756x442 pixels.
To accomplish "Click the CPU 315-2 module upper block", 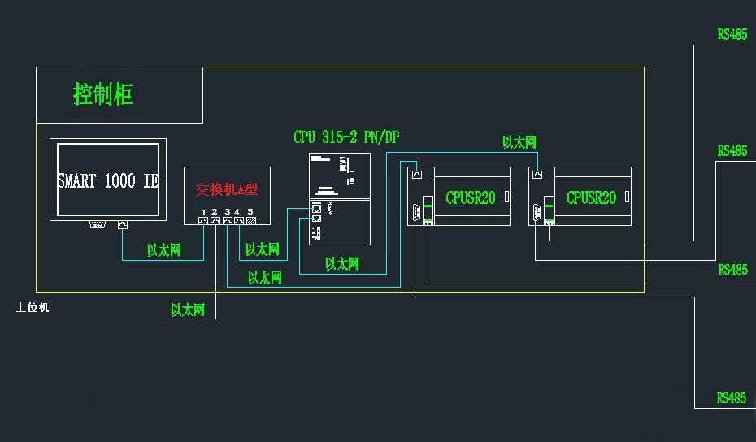I will coord(339,175).
